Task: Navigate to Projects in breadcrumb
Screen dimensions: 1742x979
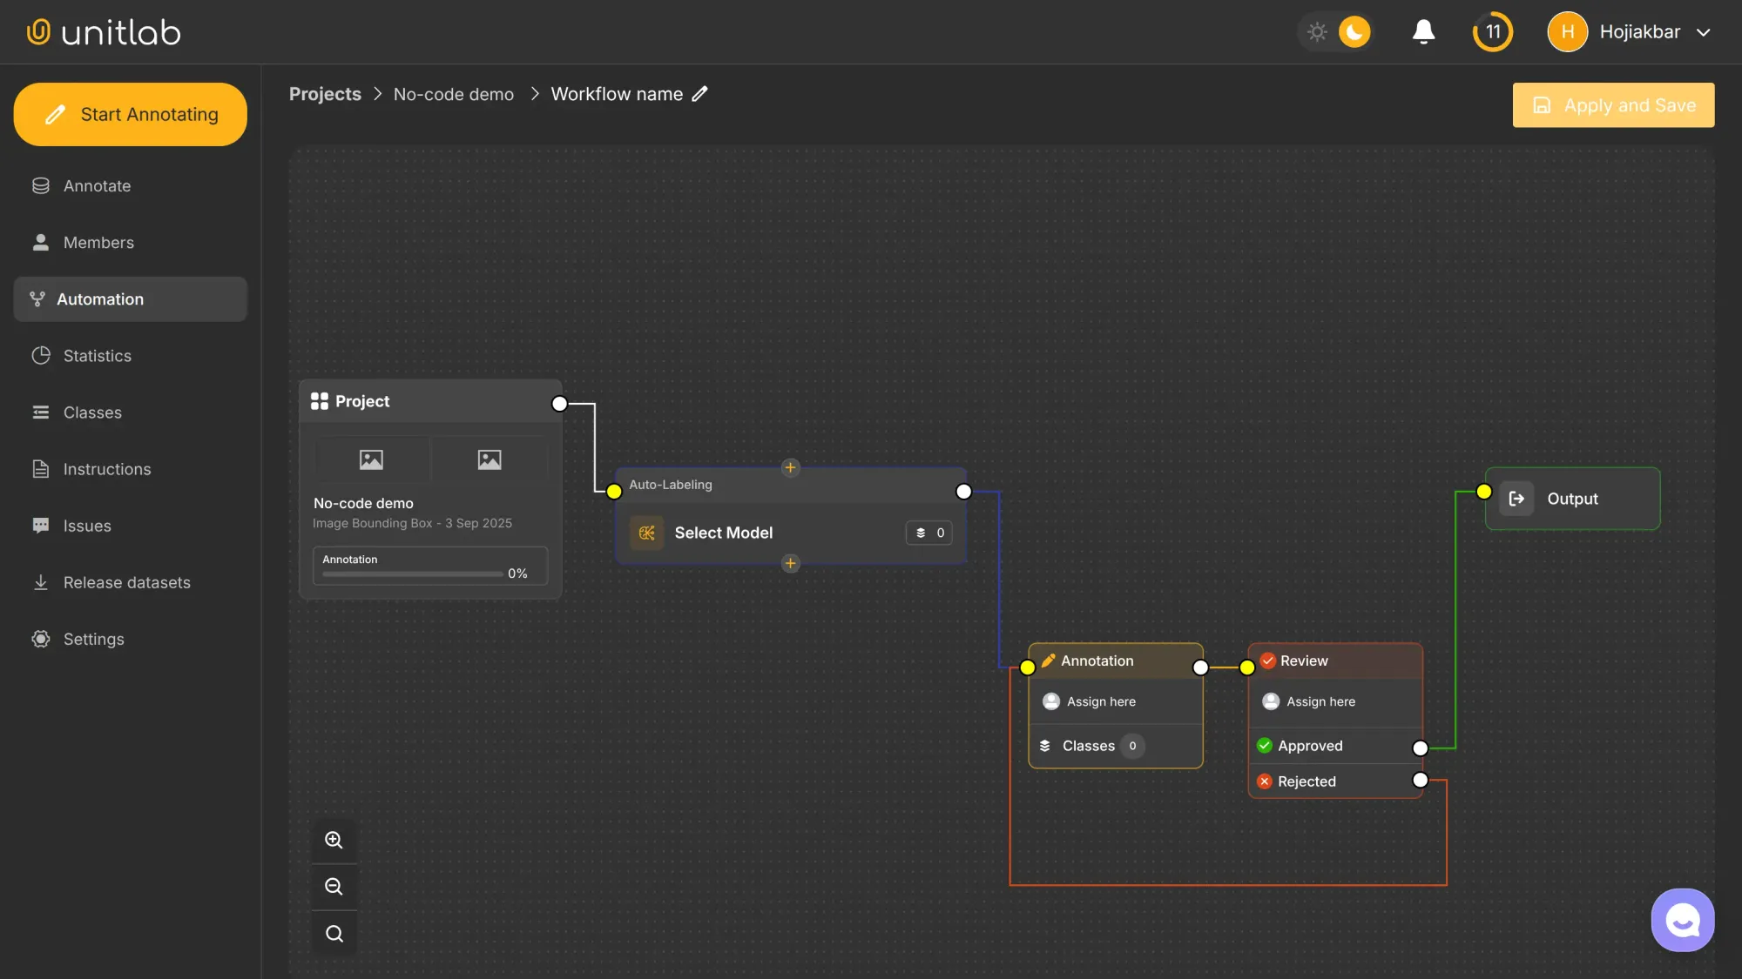Action: coord(324,94)
